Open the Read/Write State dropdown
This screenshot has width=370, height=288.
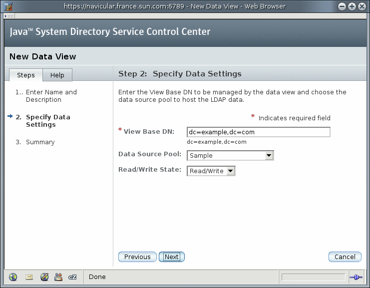point(211,171)
